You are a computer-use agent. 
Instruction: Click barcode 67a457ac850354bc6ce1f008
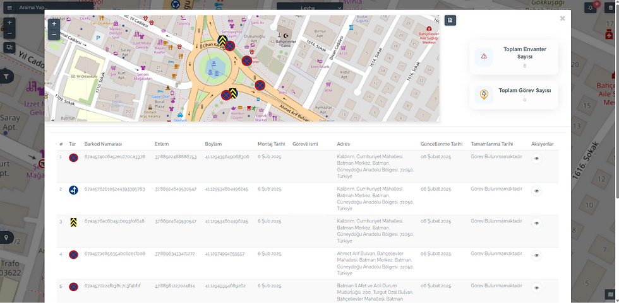pos(114,253)
